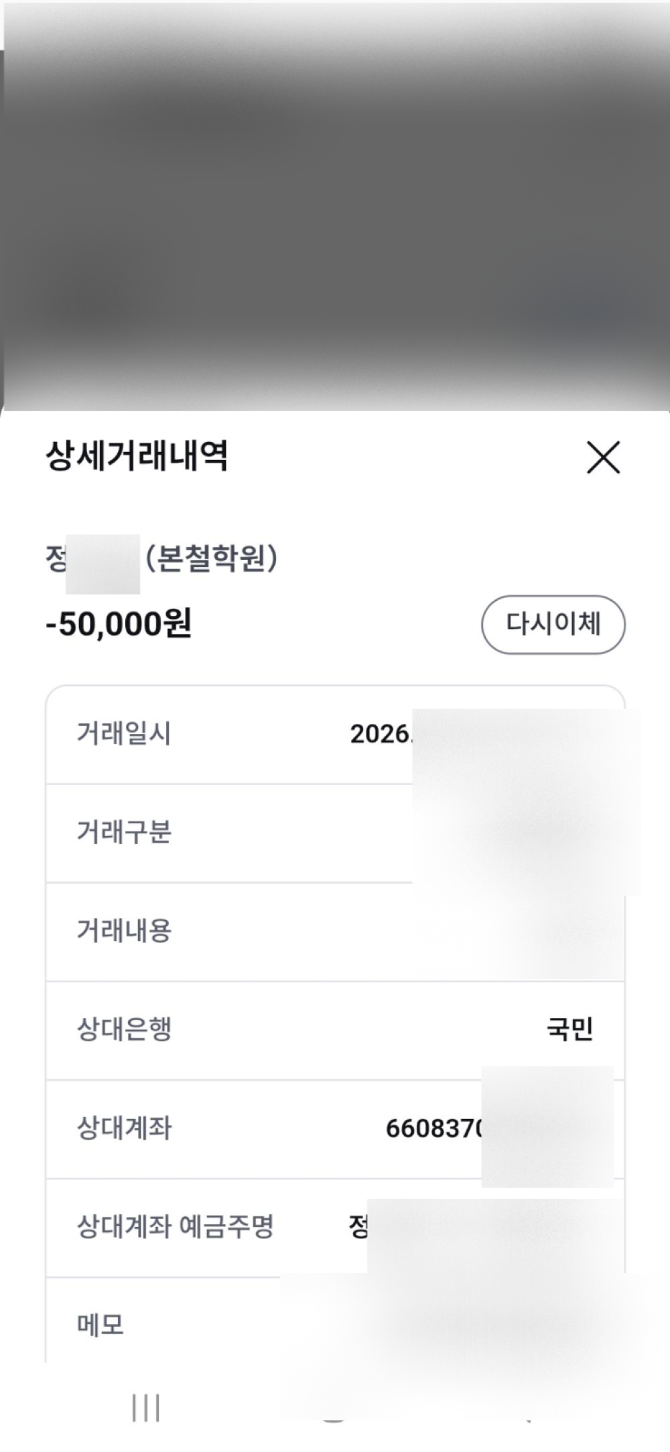Tap the 국민 bank name value

coord(569,1029)
